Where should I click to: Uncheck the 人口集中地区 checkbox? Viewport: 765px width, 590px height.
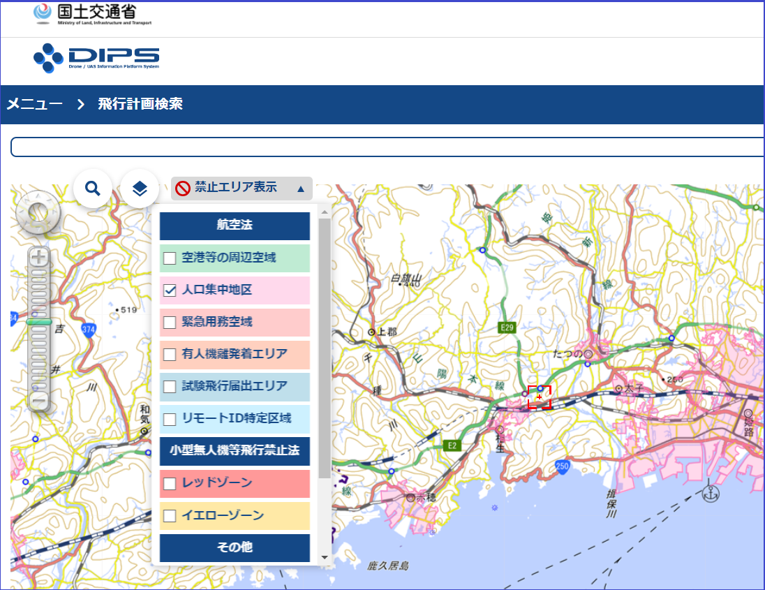click(x=170, y=290)
